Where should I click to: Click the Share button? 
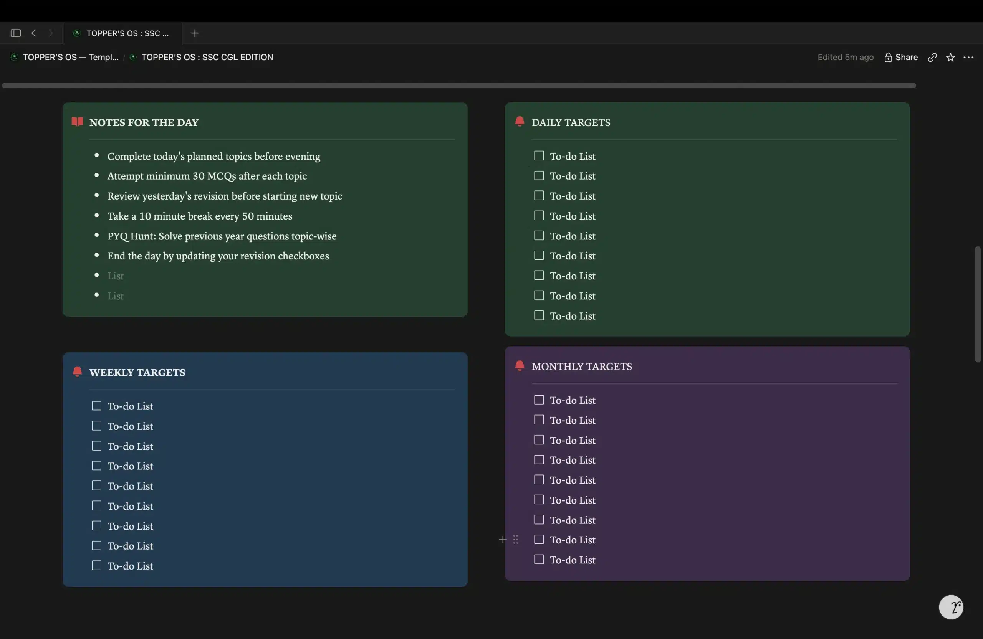pyautogui.click(x=901, y=58)
